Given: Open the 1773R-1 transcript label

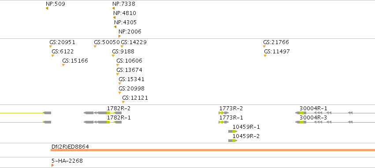Looking at the screenshot, I should [231, 118].
